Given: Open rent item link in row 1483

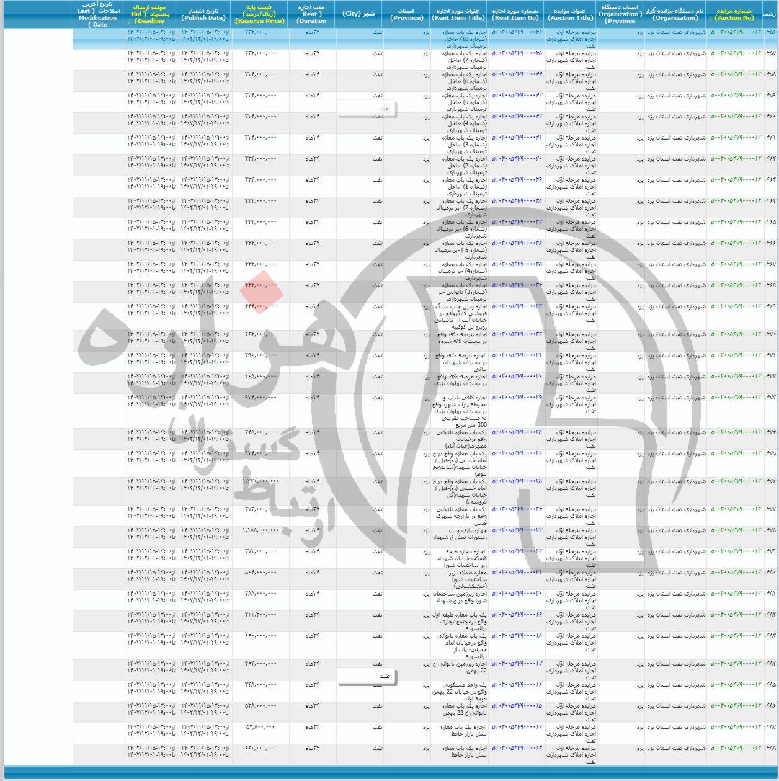Looking at the screenshot, I should click(517, 636).
